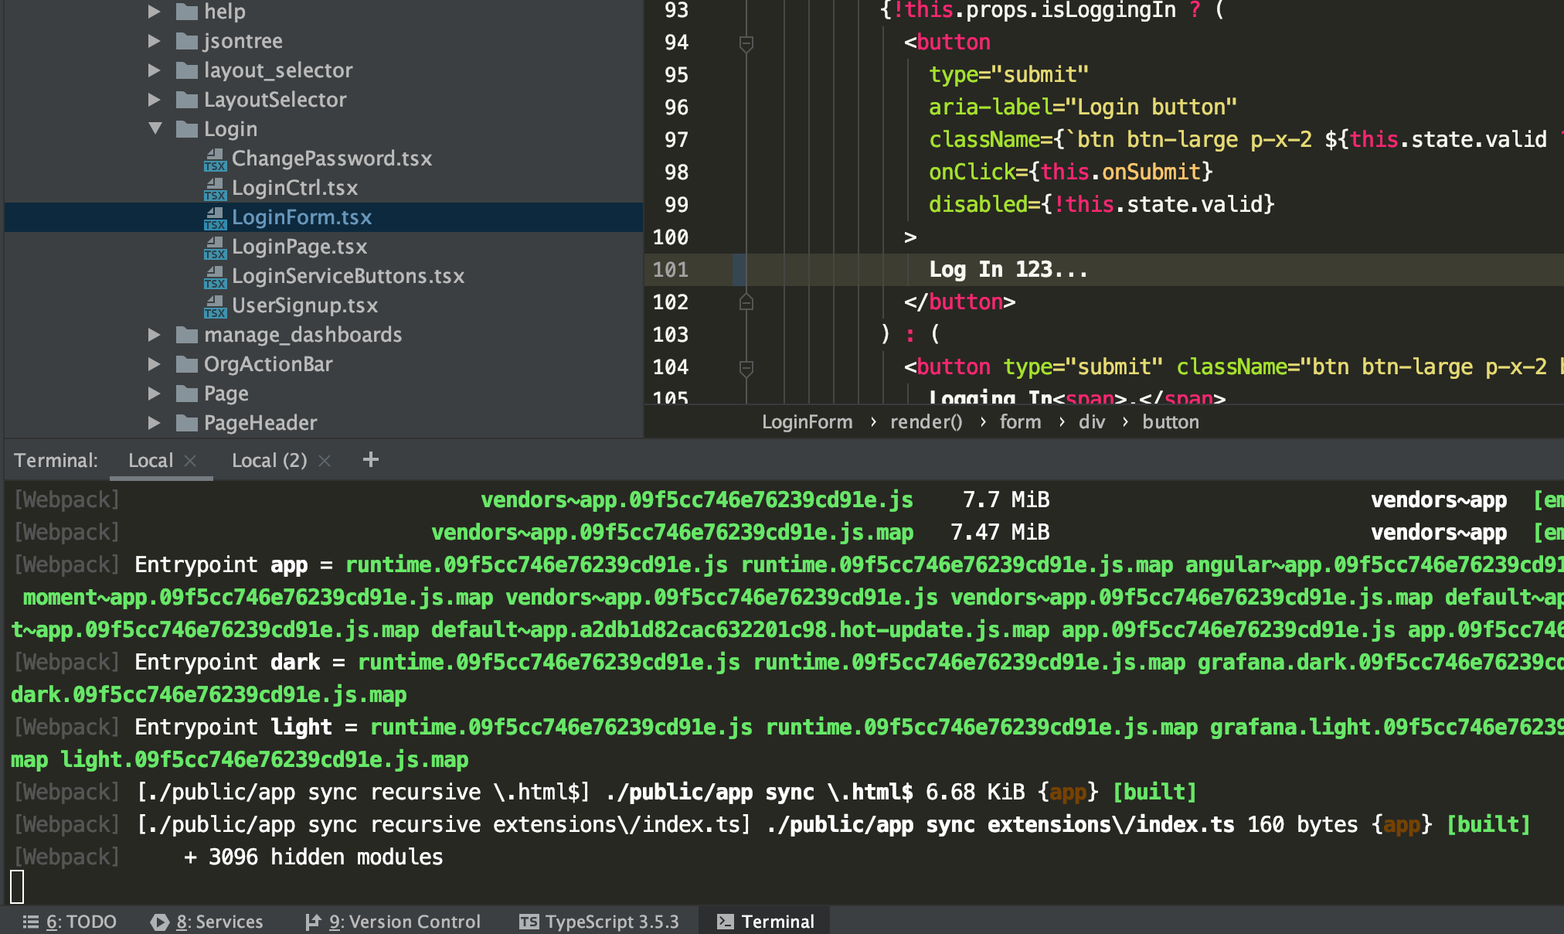Click LoginForm in the breadcrumb
1564x934 pixels.
tap(807, 422)
